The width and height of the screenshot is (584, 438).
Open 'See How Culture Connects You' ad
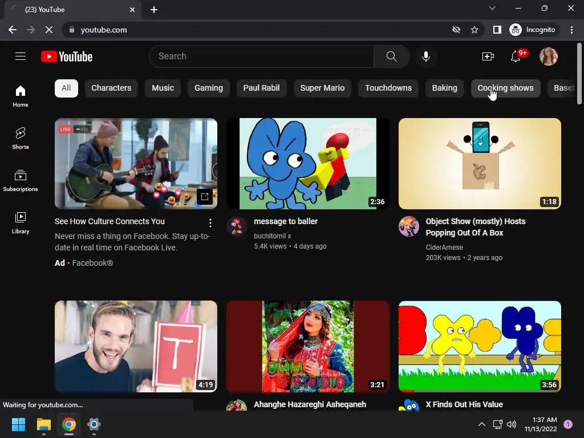point(109,221)
